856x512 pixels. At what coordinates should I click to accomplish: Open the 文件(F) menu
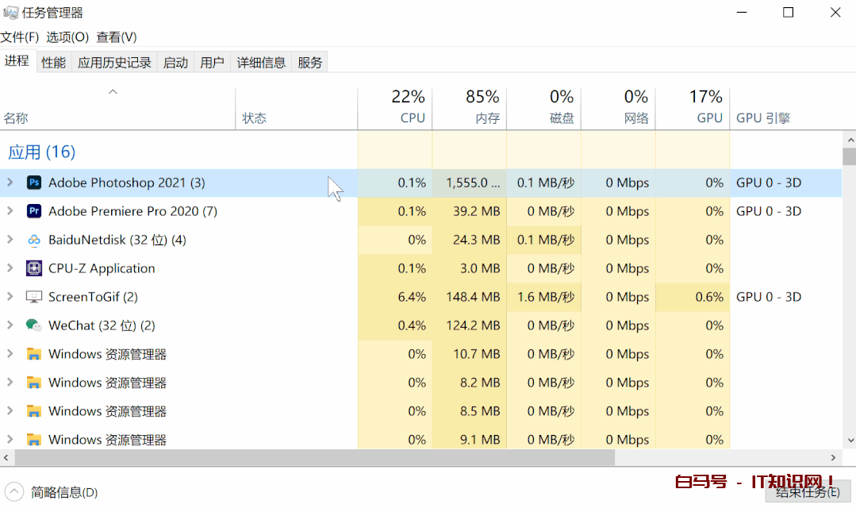pyautogui.click(x=20, y=37)
